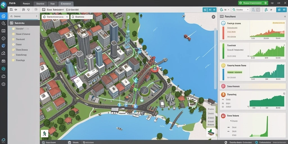Click the compass button on the map
This screenshot has width=288, height=144.
[x=213, y=17]
